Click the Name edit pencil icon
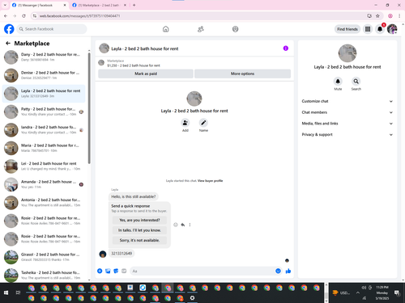The height and width of the screenshot is (303, 405). click(203, 123)
